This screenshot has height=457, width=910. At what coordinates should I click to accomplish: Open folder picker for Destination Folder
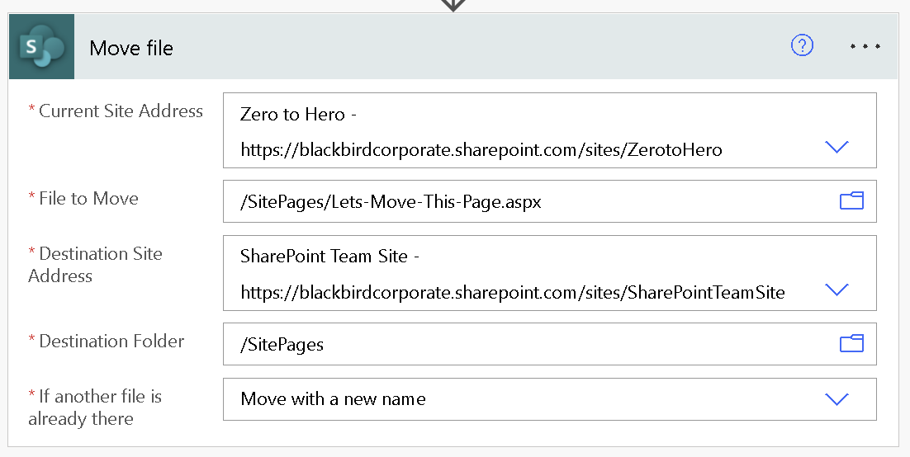tap(851, 343)
